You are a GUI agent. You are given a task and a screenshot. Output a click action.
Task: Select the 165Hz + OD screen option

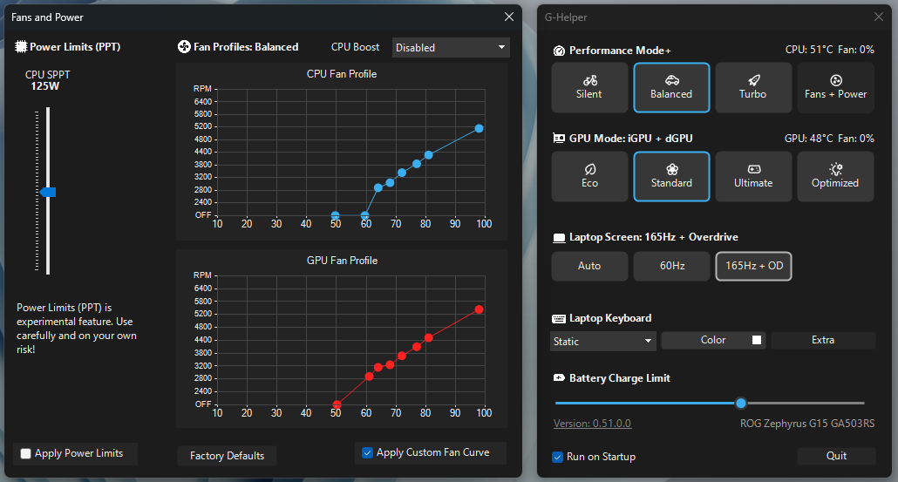753,266
